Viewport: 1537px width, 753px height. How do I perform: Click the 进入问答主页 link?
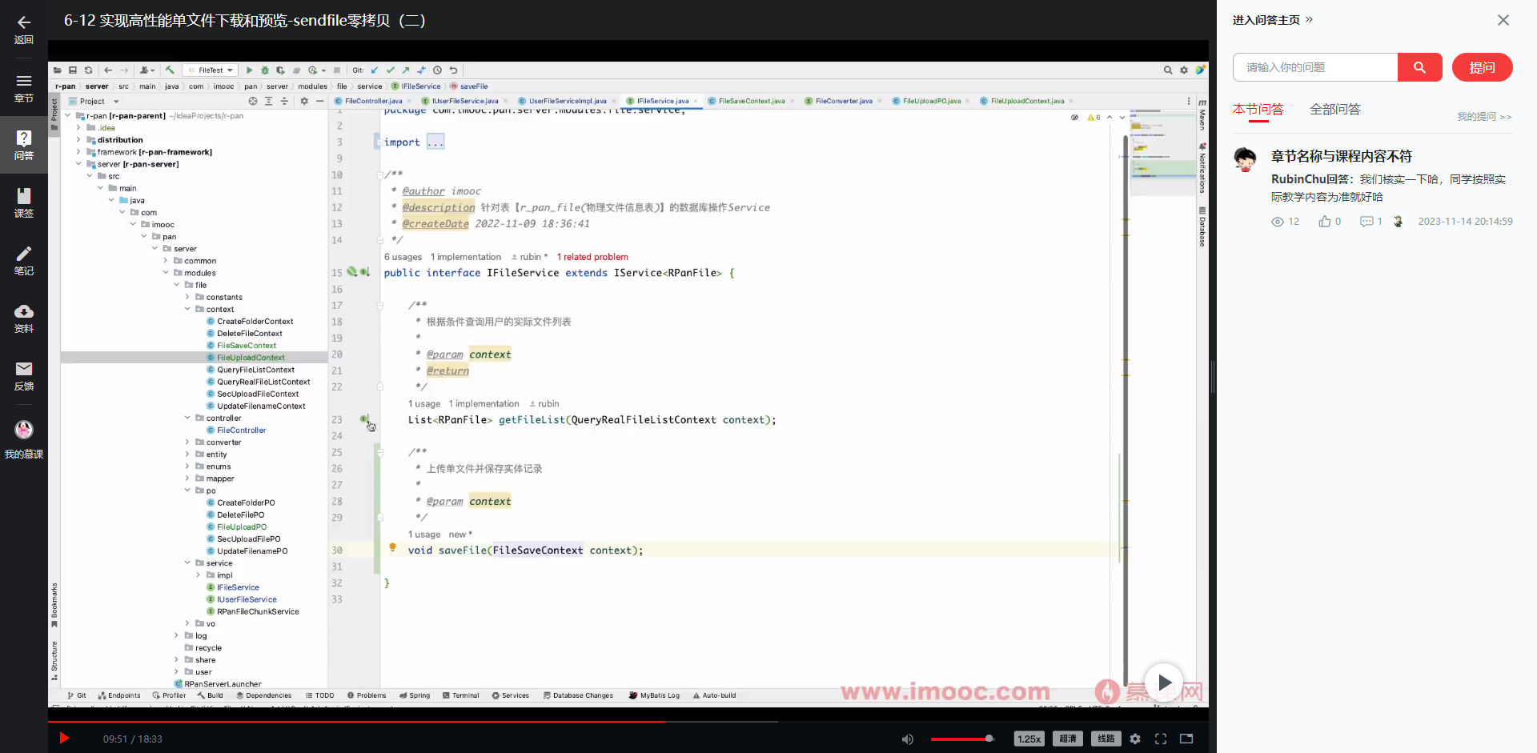(x=1272, y=20)
